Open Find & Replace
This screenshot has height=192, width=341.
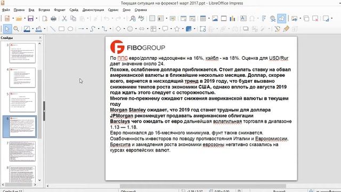133,19
